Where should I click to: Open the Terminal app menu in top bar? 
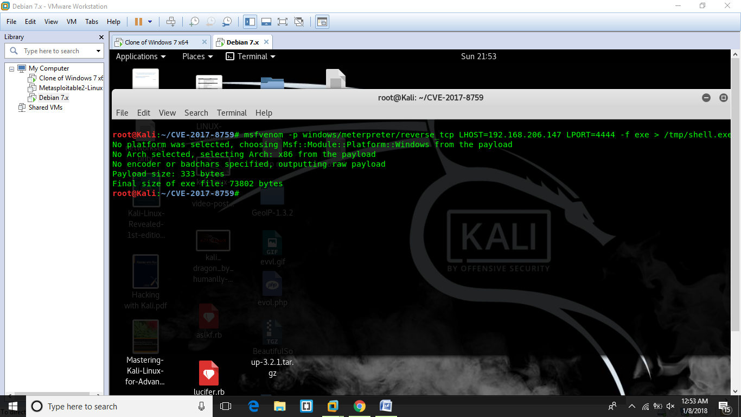pos(251,56)
